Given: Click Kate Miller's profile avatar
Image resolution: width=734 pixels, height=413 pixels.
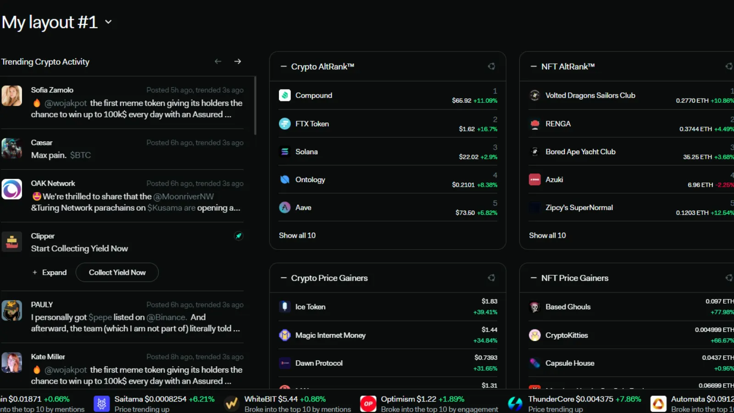Looking at the screenshot, I should pos(12,363).
